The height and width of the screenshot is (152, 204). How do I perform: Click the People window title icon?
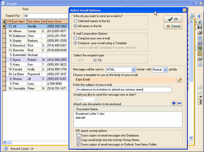[4, 4]
